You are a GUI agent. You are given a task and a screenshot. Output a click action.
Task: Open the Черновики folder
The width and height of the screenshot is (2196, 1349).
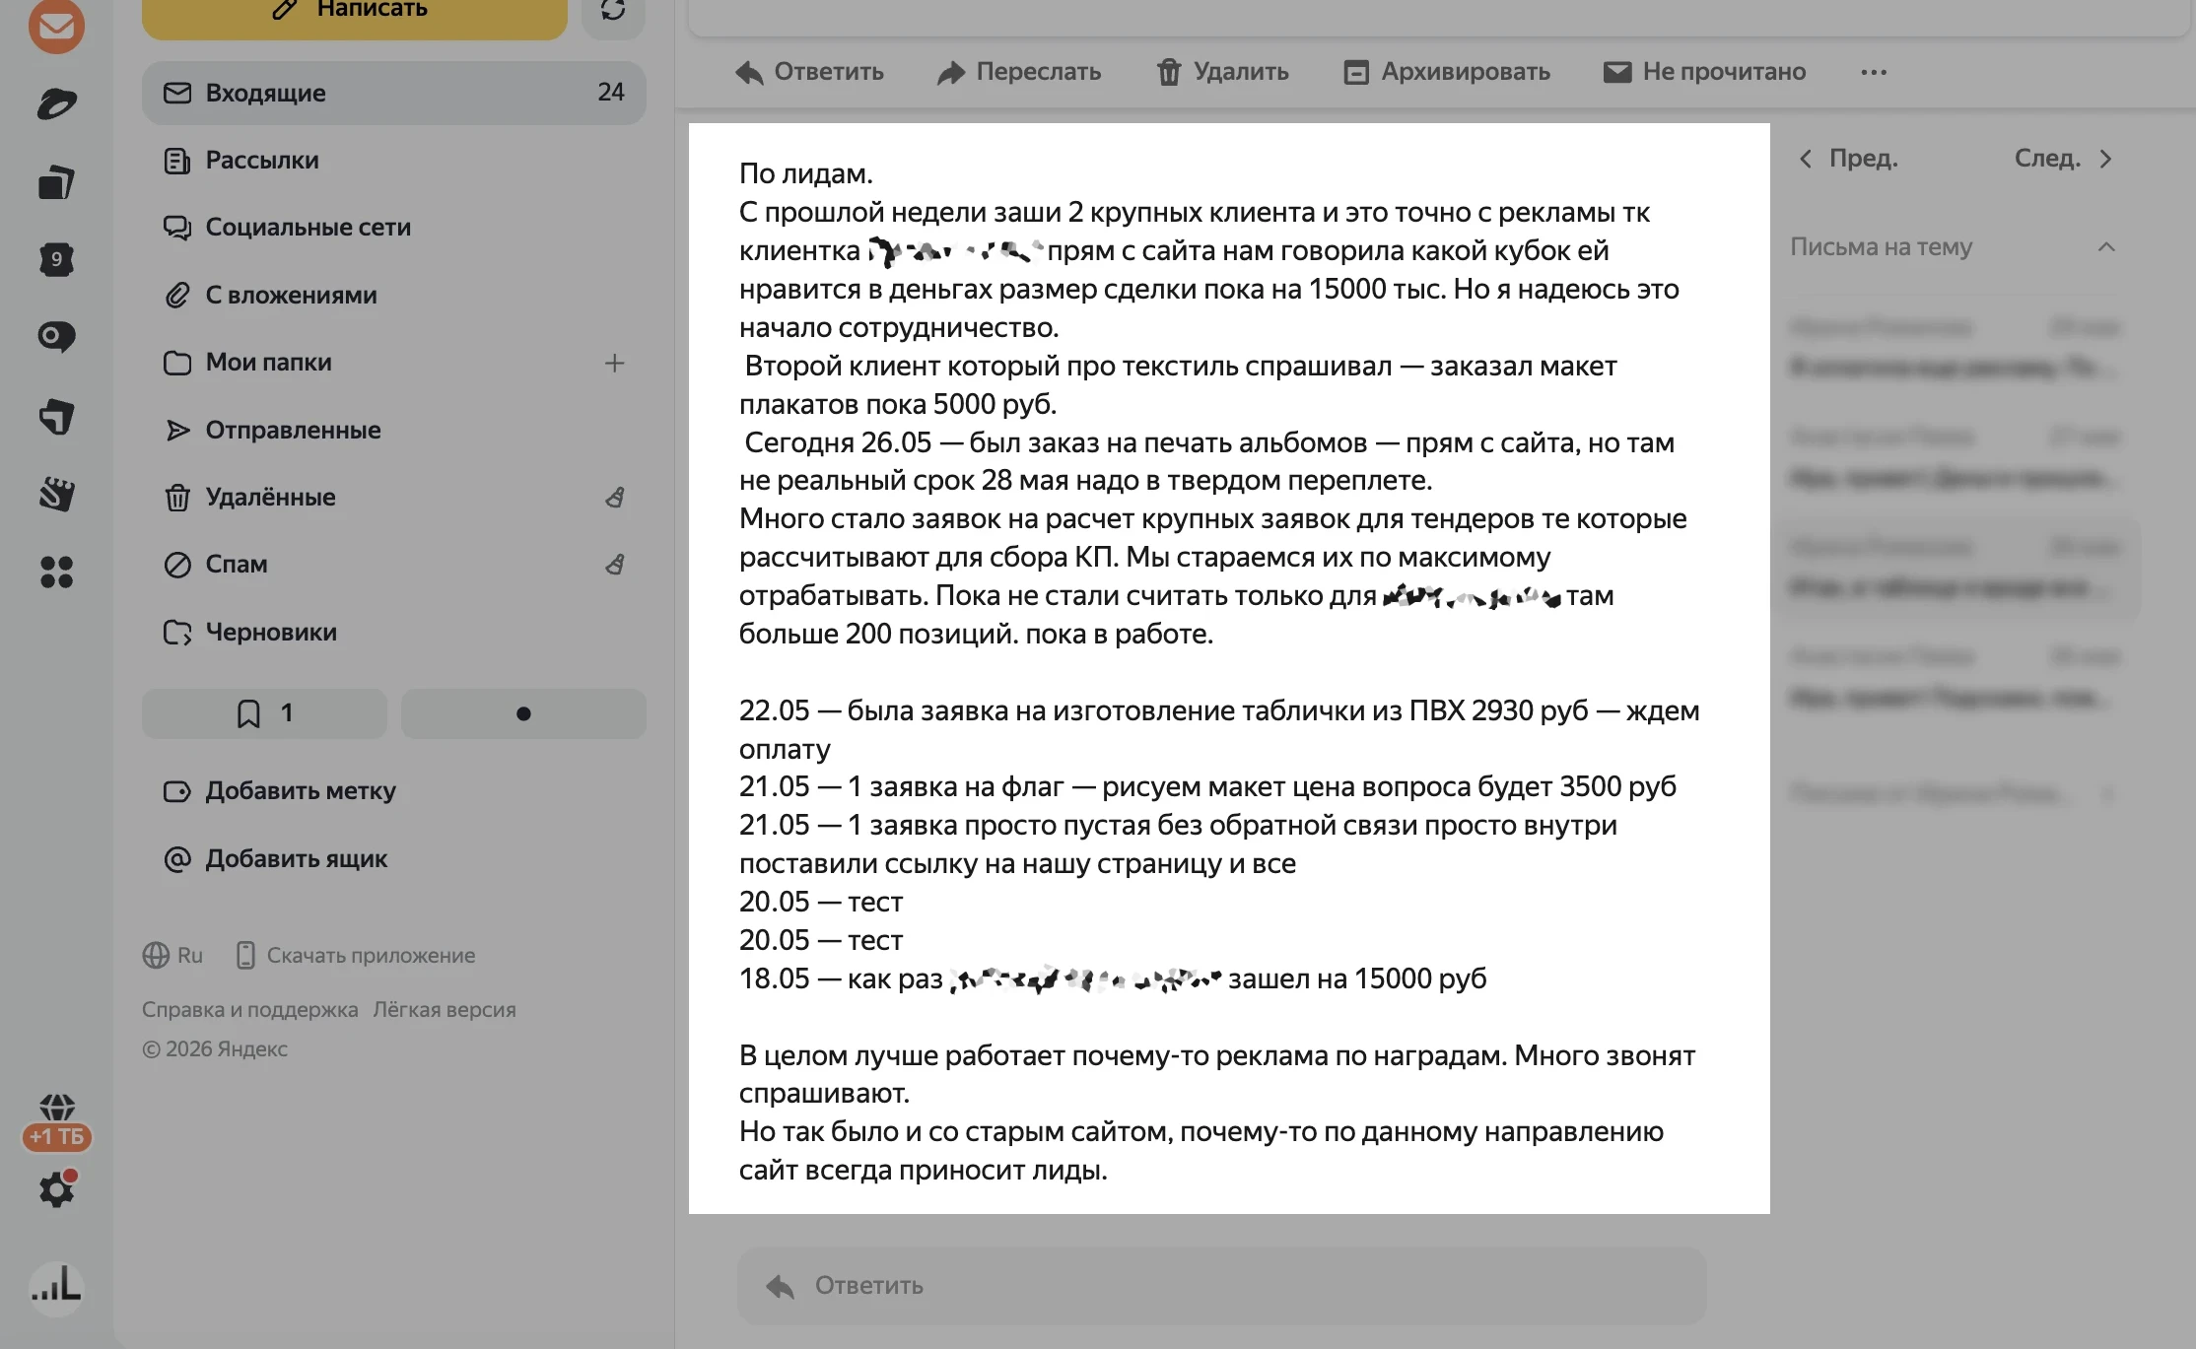pyautogui.click(x=394, y=632)
